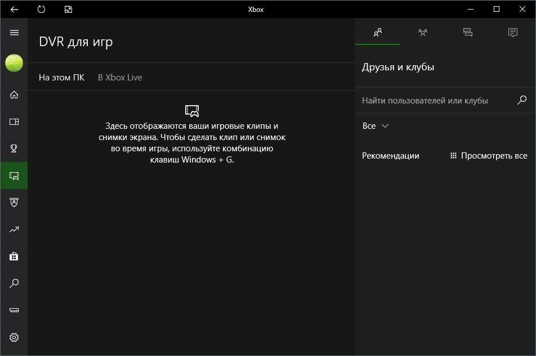Click the back arrow in the title bar
The image size is (536, 356).
pos(14,9)
